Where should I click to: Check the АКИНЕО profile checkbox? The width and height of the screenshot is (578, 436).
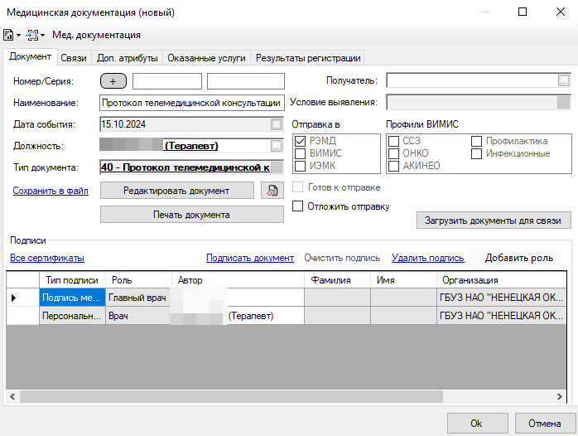[x=393, y=166]
